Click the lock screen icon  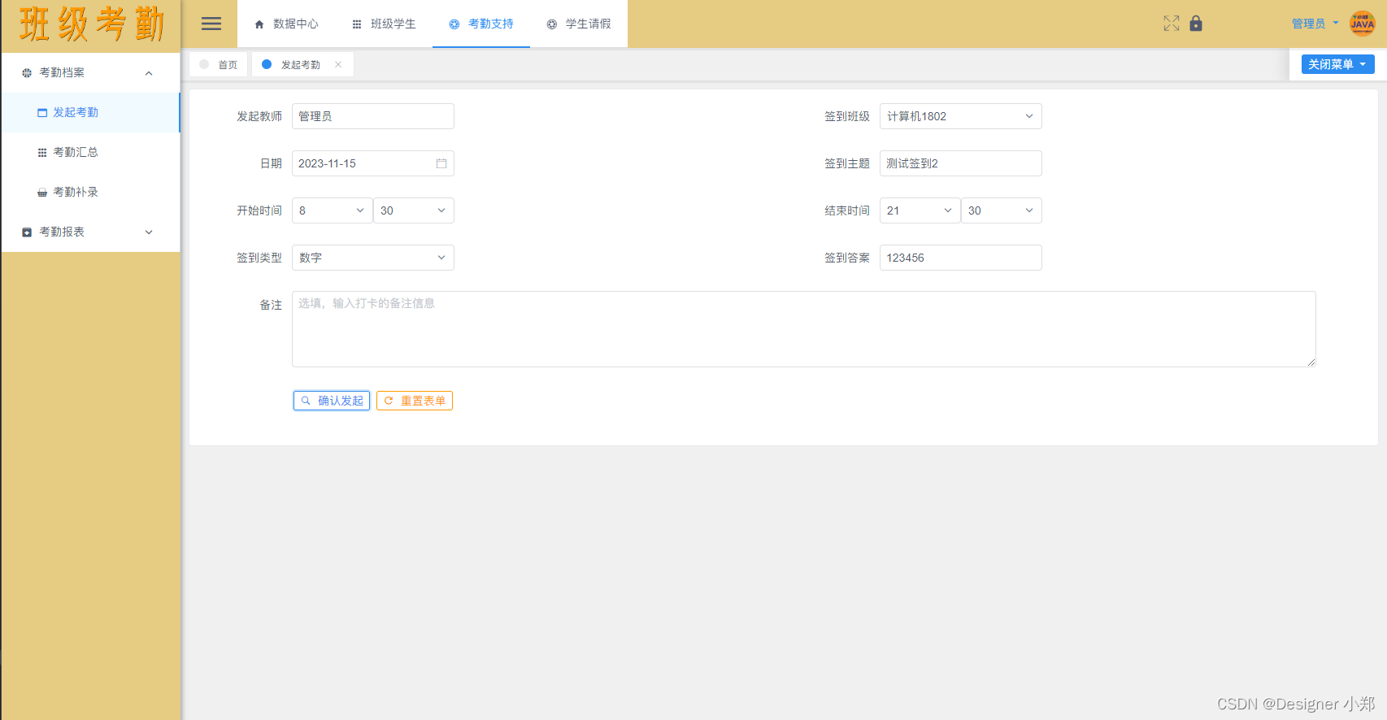pyautogui.click(x=1195, y=24)
